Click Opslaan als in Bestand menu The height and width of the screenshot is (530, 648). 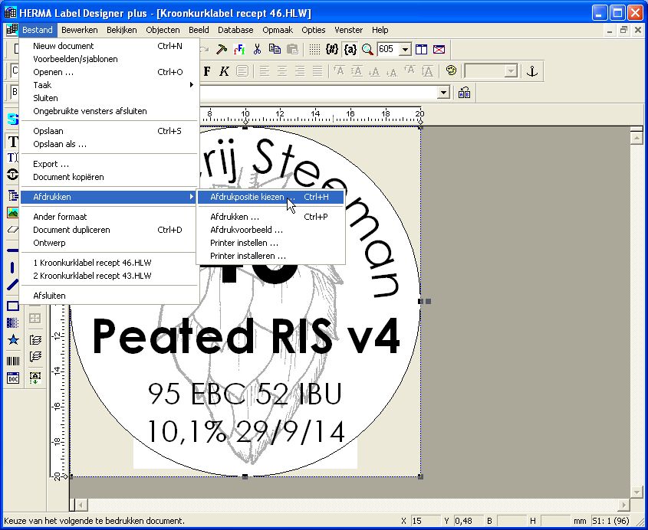pyautogui.click(x=60, y=144)
